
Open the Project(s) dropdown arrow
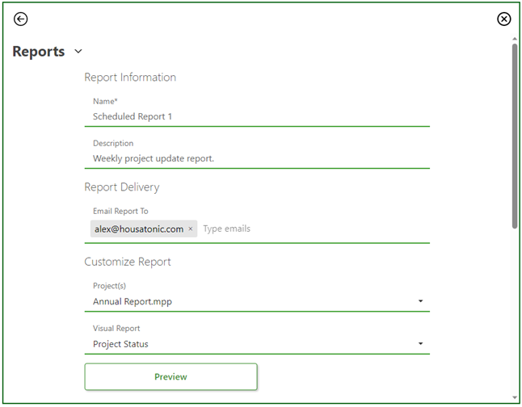point(420,302)
